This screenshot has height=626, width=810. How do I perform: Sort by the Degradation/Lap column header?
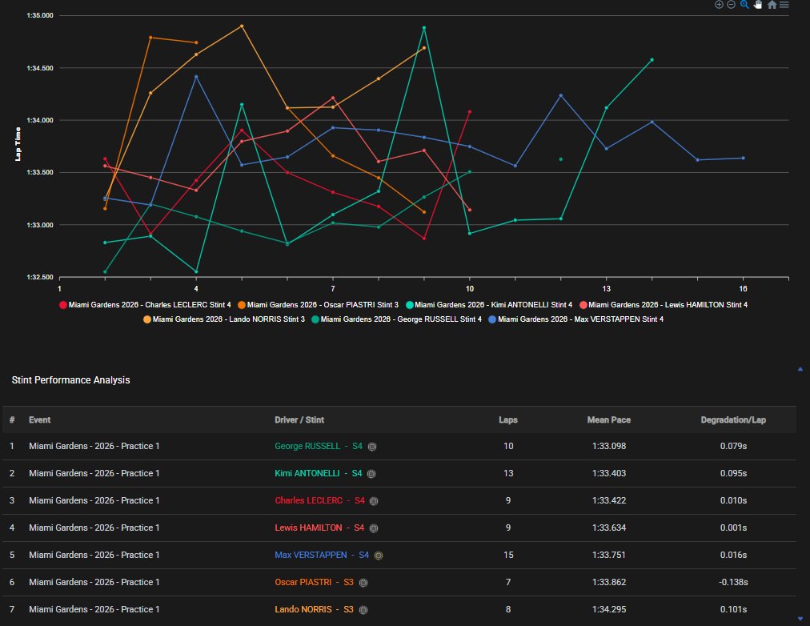coord(733,420)
